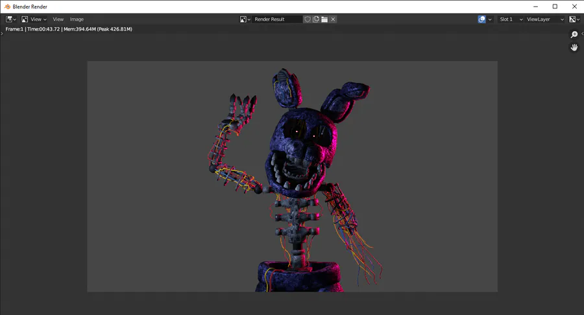Click the pan hand gizmo
This screenshot has height=315, width=584.
coord(574,47)
